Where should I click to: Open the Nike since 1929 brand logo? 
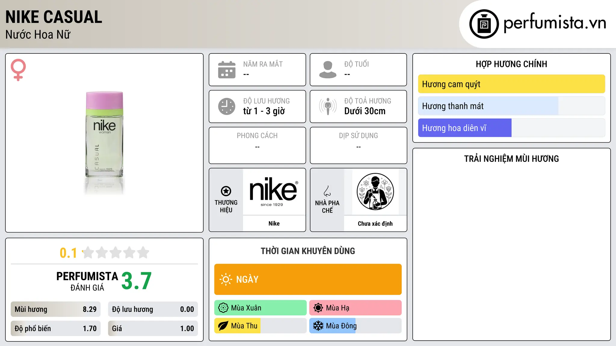point(274,192)
